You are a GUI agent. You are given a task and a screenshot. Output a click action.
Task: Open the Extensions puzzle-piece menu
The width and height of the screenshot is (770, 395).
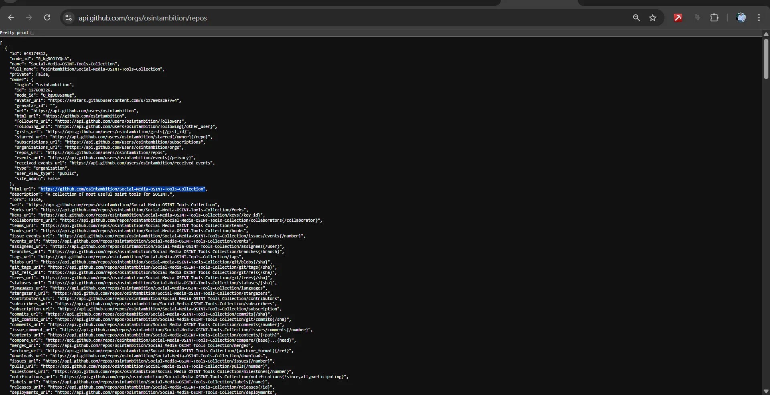(x=714, y=18)
